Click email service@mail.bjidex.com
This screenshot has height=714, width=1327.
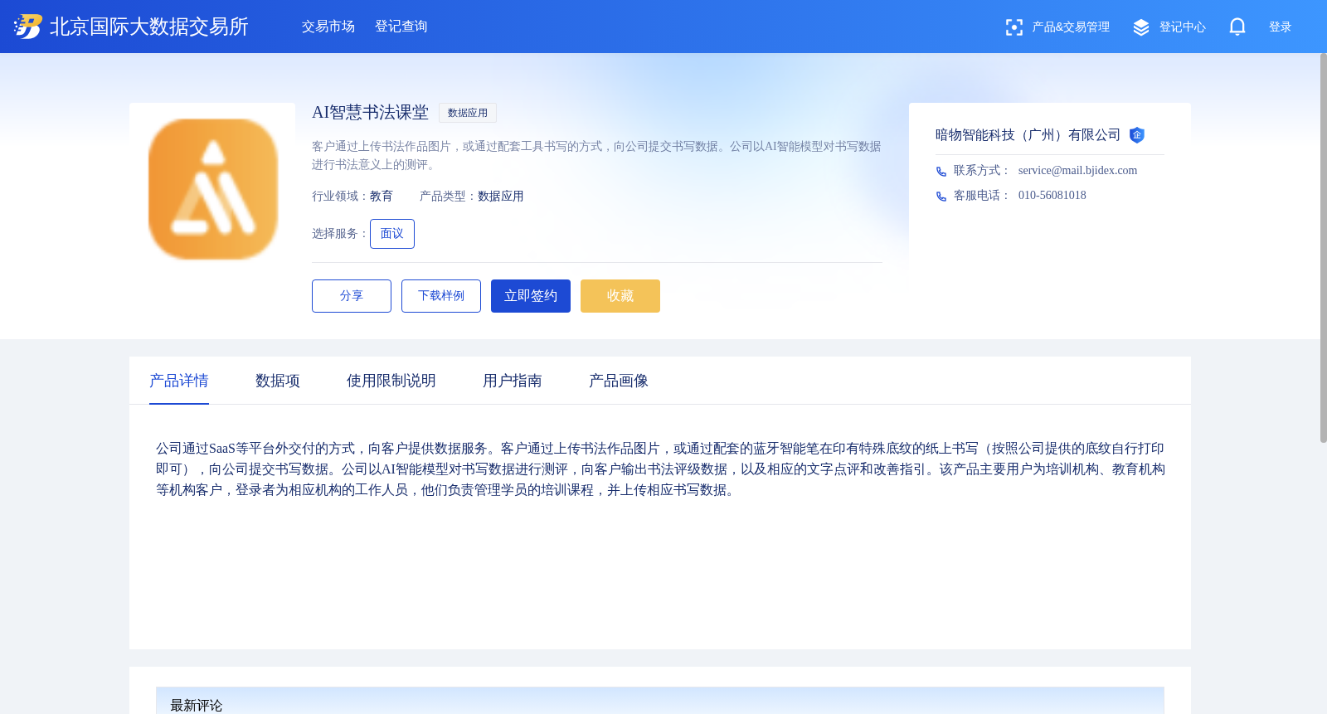click(1077, 171)
